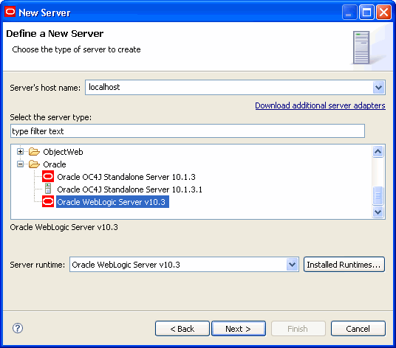396x348 pixels.
Task: Expand the ObjectWeb tree node
Action: (20, 151)
